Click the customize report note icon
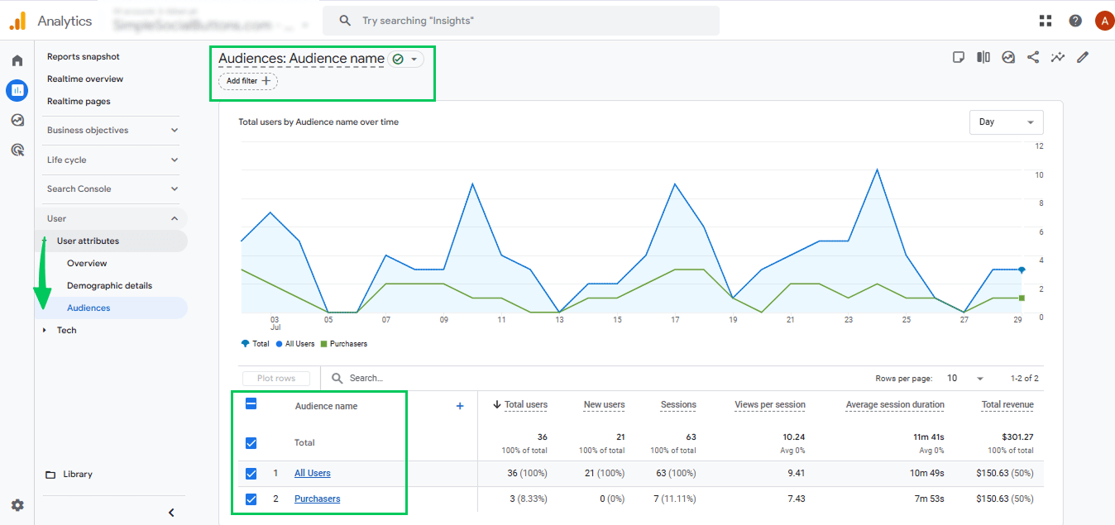 tap(959, 57)
